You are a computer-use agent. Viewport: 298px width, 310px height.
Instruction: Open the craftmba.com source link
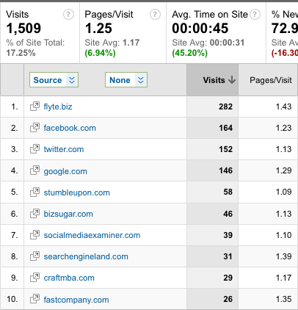click(x=69, y=278)
